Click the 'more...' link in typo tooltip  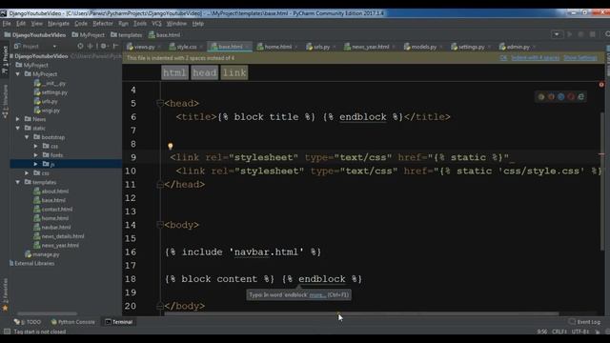click(x=317, y=294)
